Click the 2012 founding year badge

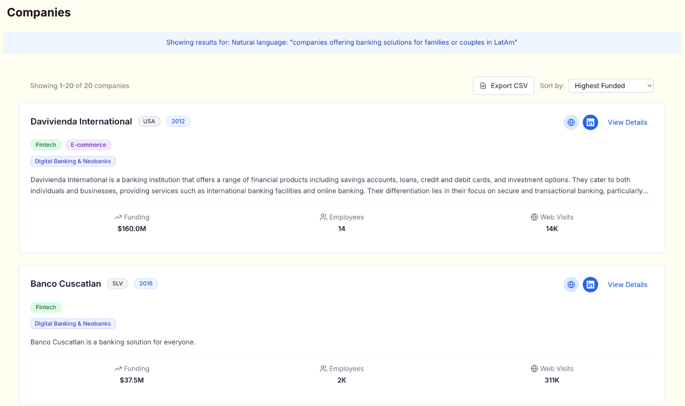click(178, 121)
